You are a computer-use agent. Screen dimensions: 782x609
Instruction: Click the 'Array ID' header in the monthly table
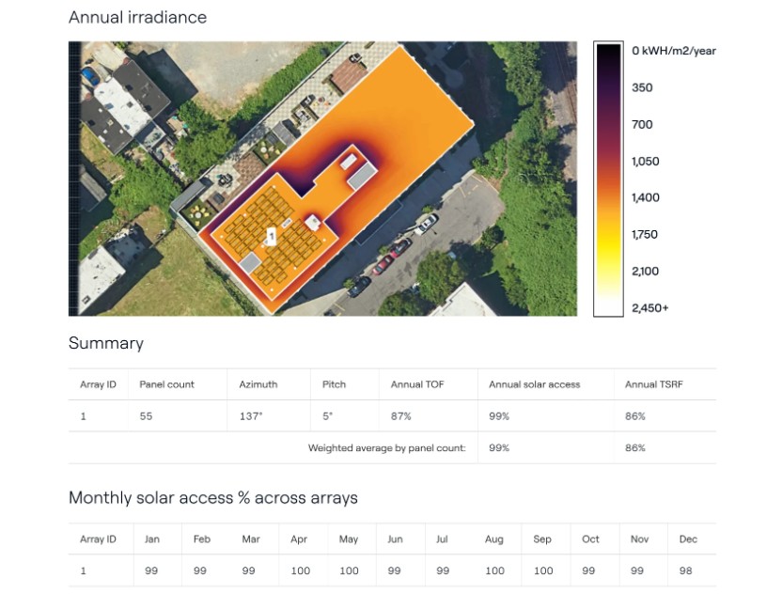(98, 539)
